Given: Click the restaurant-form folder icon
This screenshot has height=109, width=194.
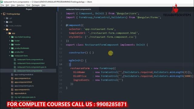Looking at the screenshot, I should (x=12, y=56).
